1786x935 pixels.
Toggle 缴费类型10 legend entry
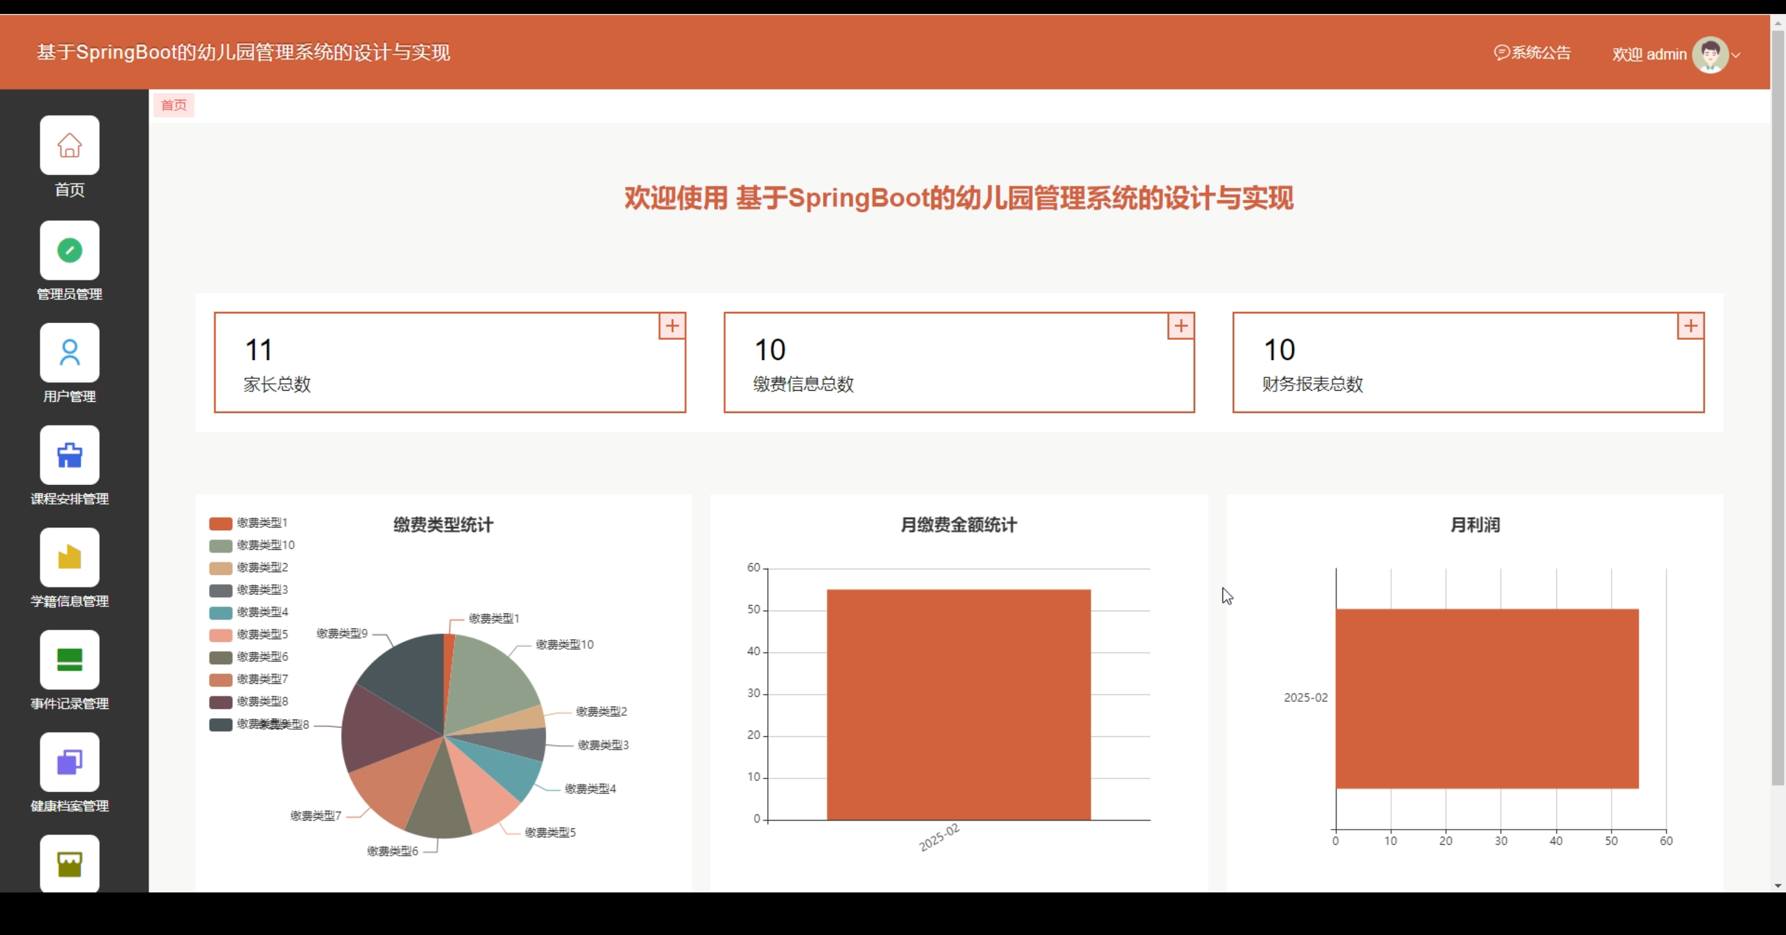[x=253, y=546]
